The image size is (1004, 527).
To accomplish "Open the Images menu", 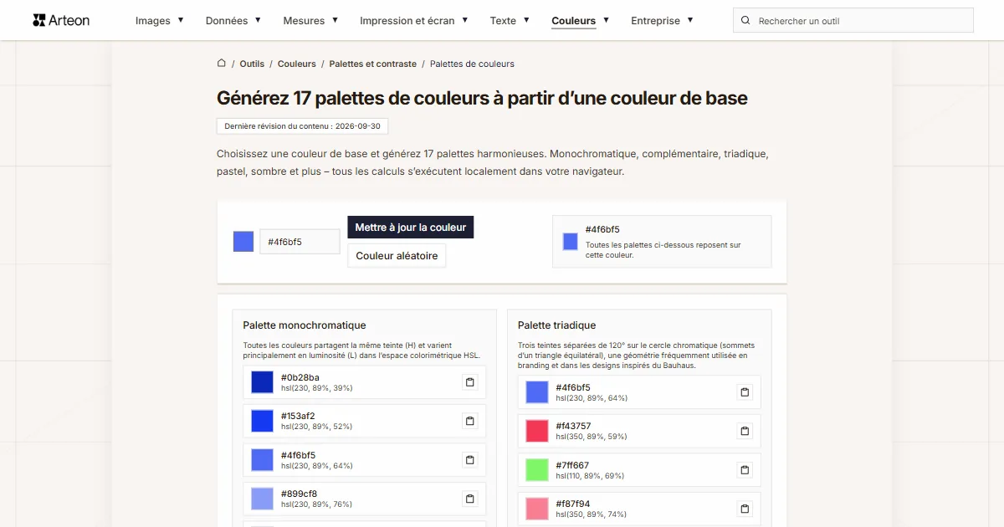I will coord(160,21).
